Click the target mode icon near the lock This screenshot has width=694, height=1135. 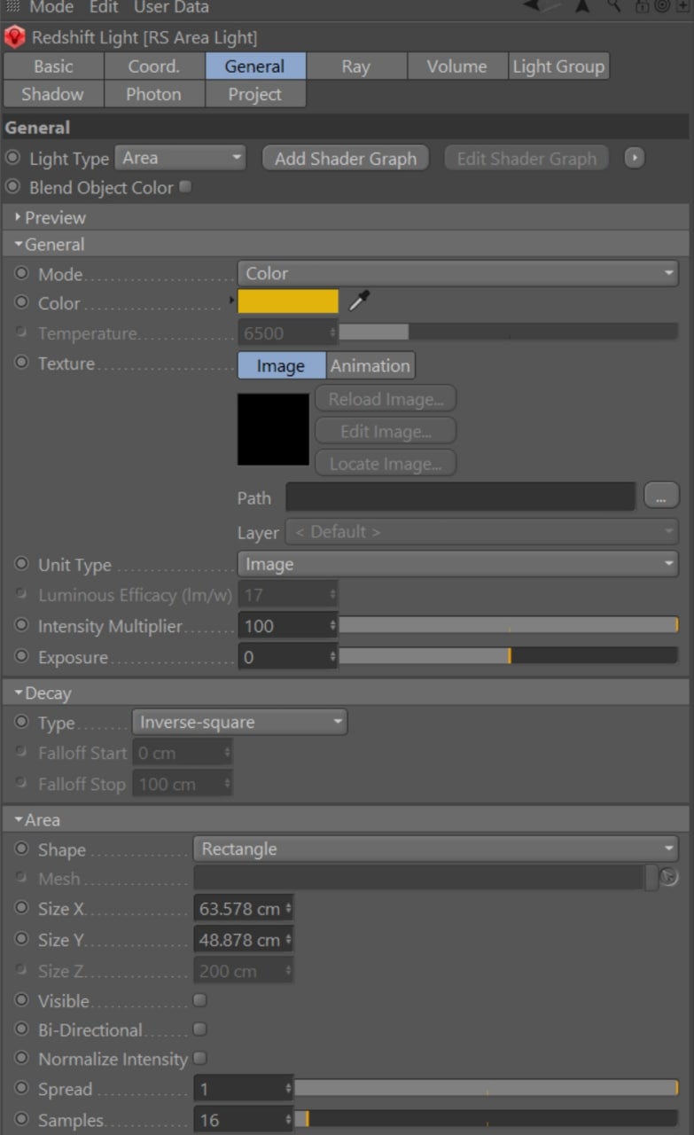point(662,6)
